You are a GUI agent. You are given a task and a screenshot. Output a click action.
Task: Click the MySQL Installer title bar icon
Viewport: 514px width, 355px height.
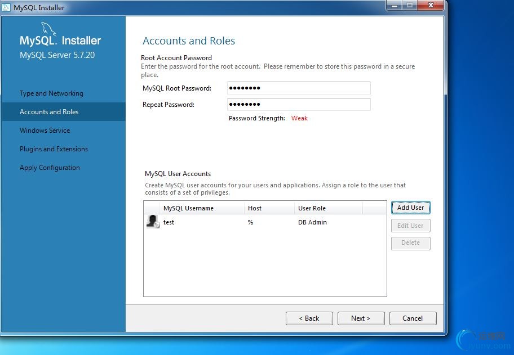6,7
